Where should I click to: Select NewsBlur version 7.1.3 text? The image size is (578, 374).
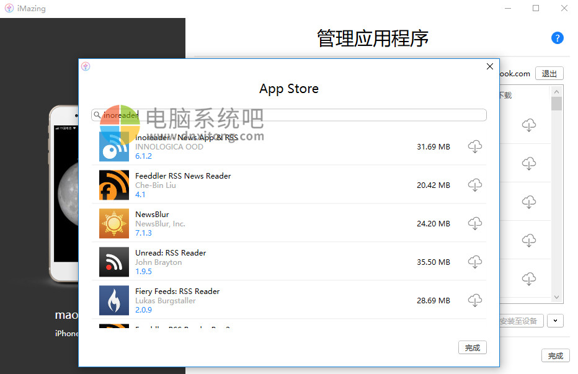(143, 233)
